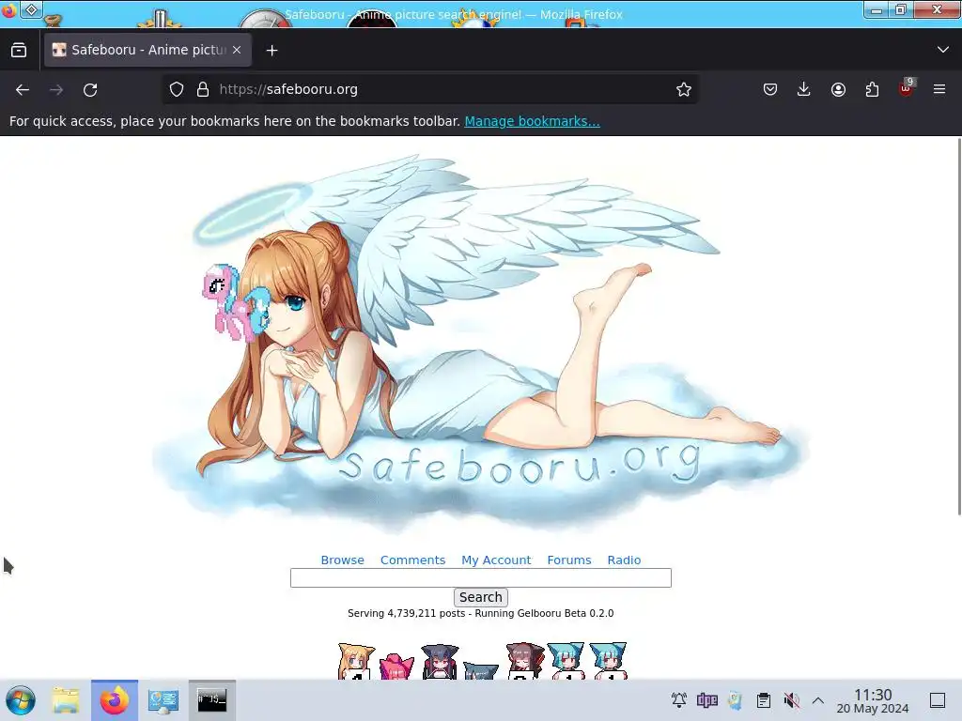Select the Safebooru - Anime picture tab

tap(147, 50)
